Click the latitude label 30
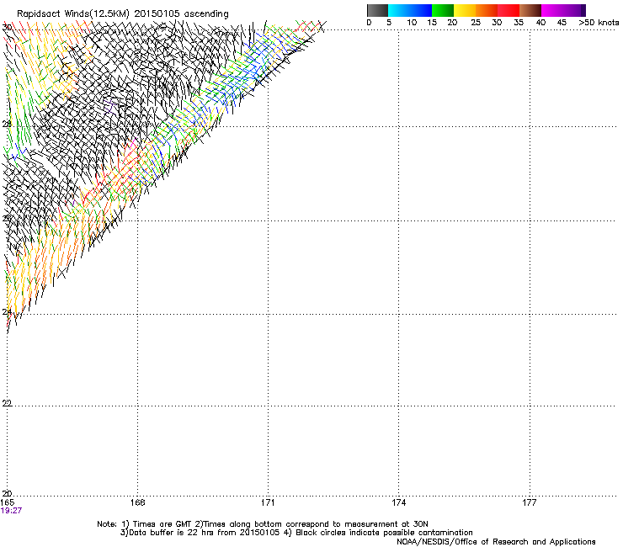This screenshot has height=547, width=623. (7, 28)
